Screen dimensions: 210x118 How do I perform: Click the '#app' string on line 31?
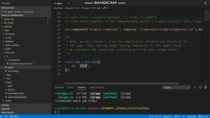coord(83,66)
